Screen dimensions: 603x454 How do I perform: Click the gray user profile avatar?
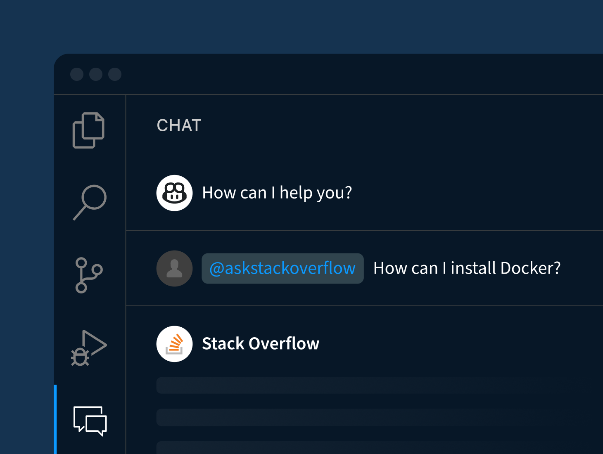(174, 268)
